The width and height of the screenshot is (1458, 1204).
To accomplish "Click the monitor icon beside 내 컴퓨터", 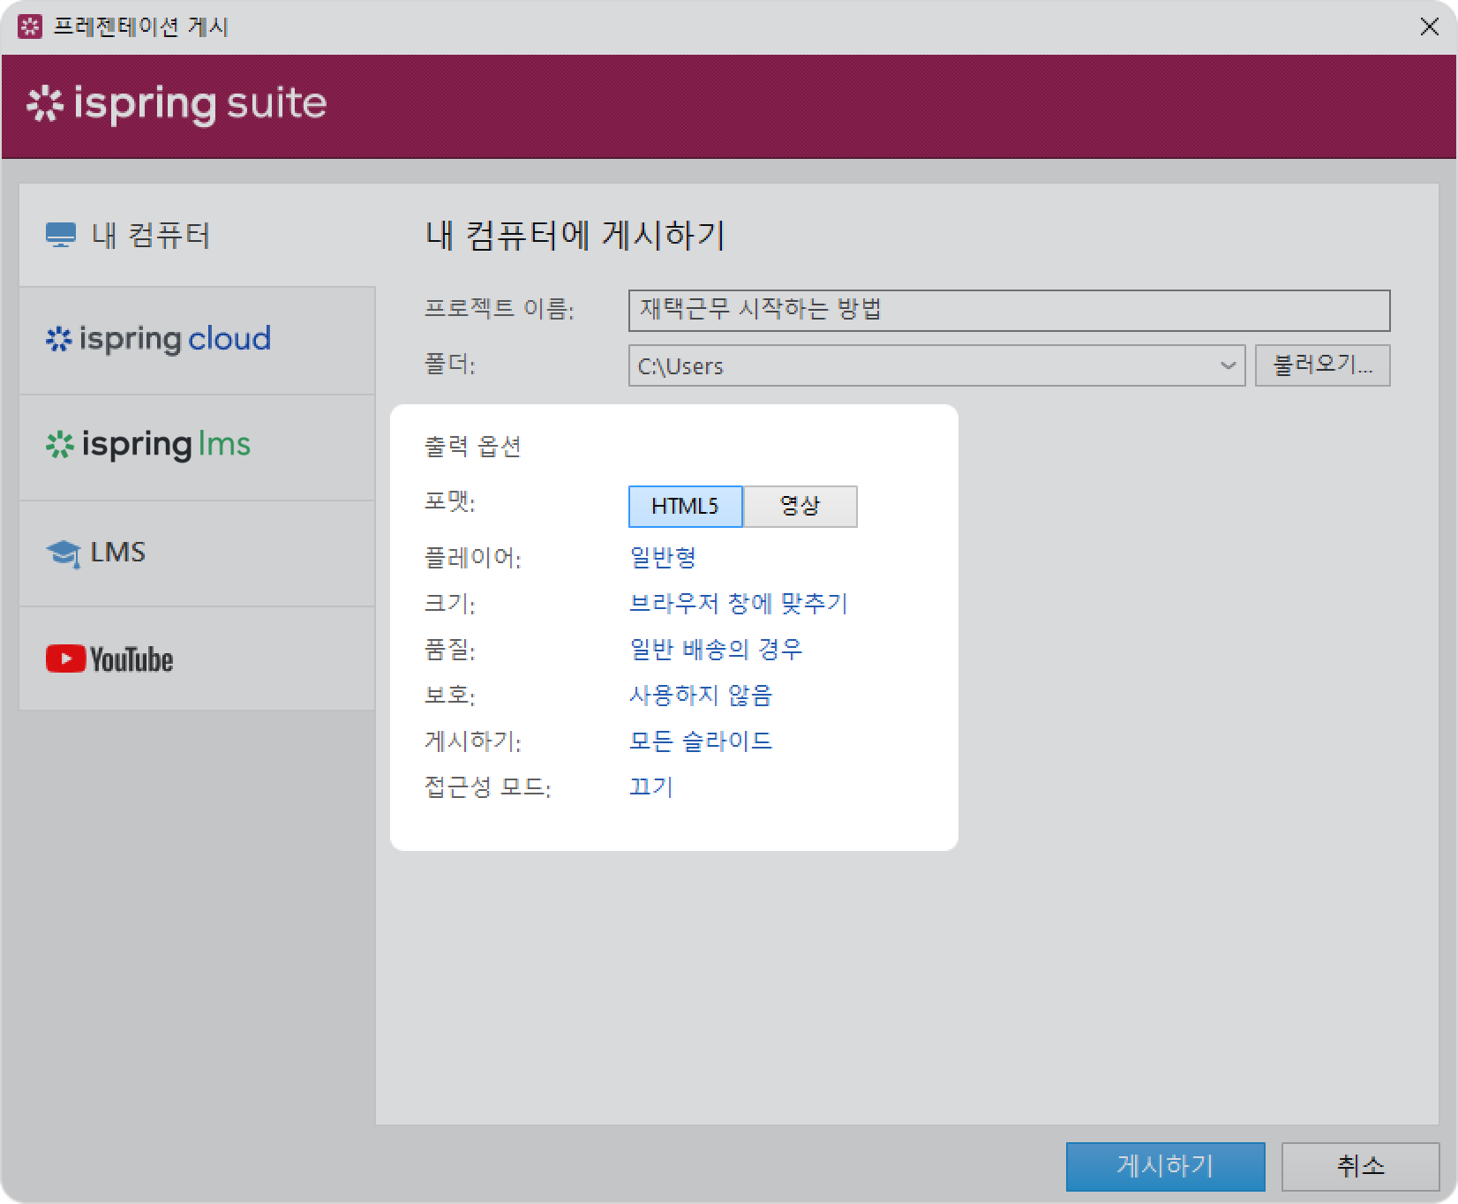I will point(60,236).
